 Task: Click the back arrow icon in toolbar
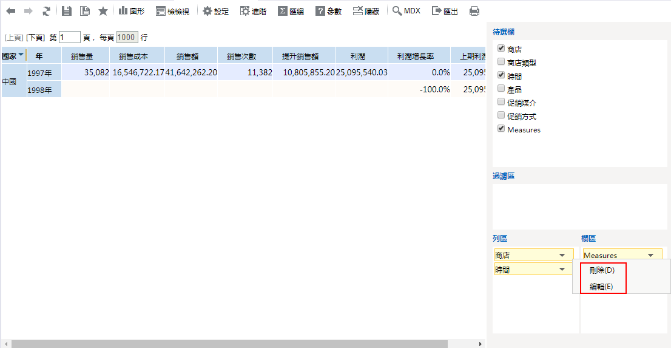[11, 11]
